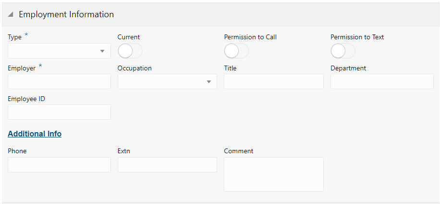
Task: Click the Employment Information header title
Action: 66,14
